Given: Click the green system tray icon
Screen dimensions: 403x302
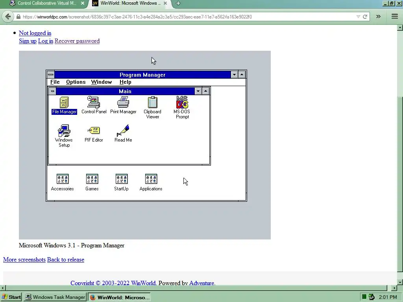Looking at the screenshot, I should pos(364,297).
